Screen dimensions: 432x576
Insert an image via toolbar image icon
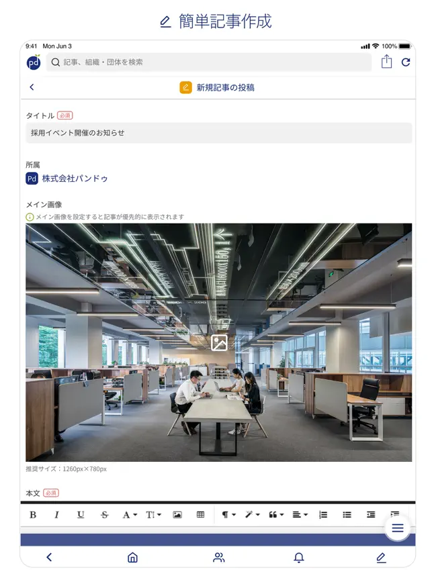point(177,515)
